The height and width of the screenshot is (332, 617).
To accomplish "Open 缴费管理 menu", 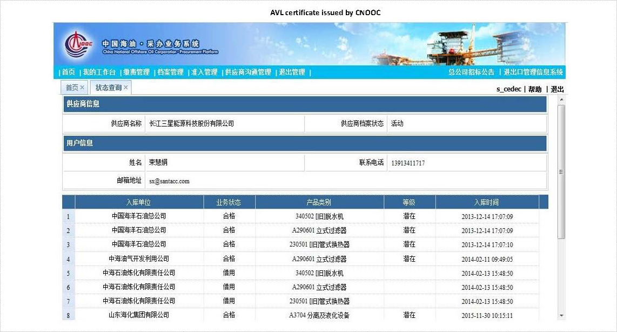I will click(137, 72).
